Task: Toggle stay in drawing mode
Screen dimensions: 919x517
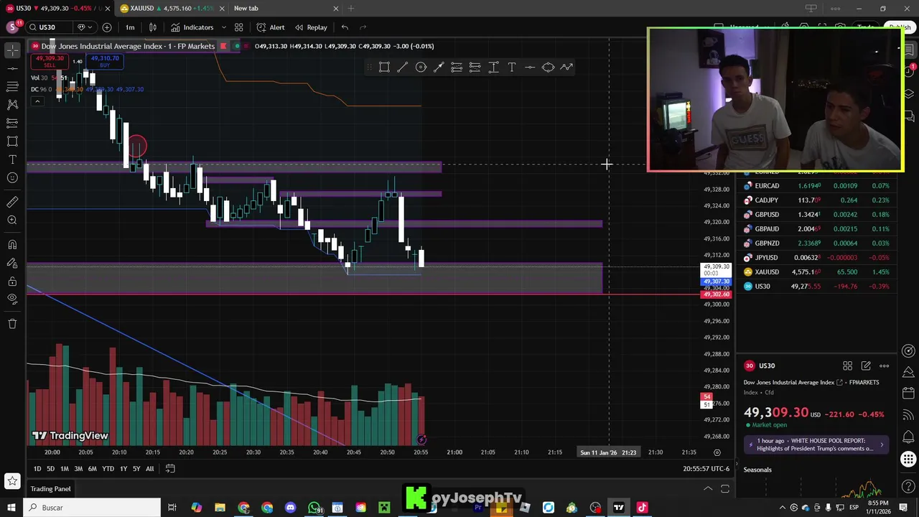Action: coord(12,263)
